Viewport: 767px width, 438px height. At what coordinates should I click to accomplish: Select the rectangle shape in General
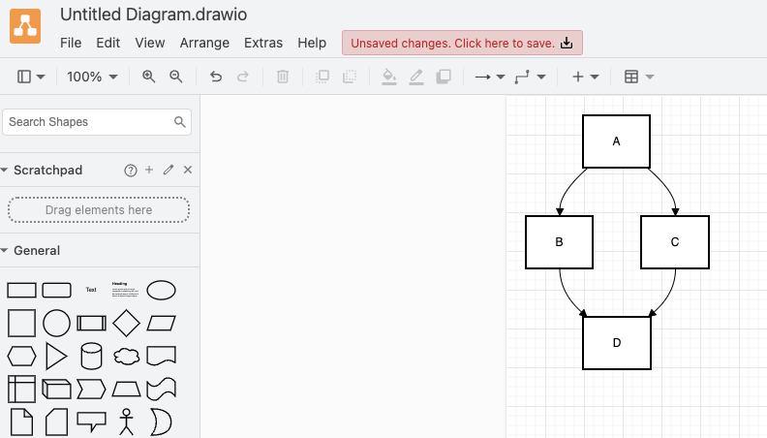click(21, 290)
